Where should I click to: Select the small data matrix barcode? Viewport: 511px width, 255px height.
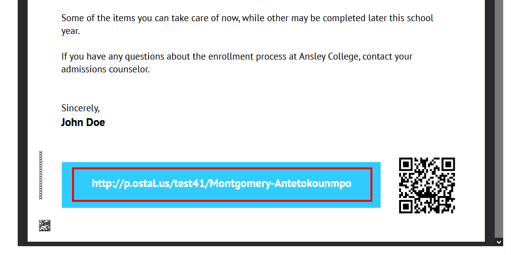click(x=45, y=225)
